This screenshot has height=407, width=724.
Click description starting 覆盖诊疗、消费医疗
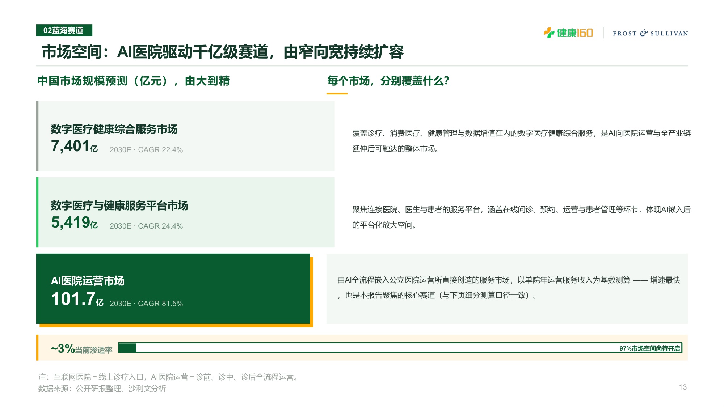tap(522, 141)
